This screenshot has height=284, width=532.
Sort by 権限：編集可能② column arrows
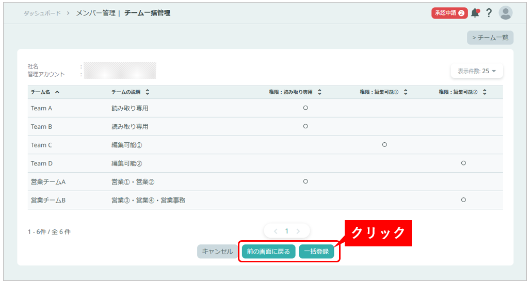pos(485,92)
